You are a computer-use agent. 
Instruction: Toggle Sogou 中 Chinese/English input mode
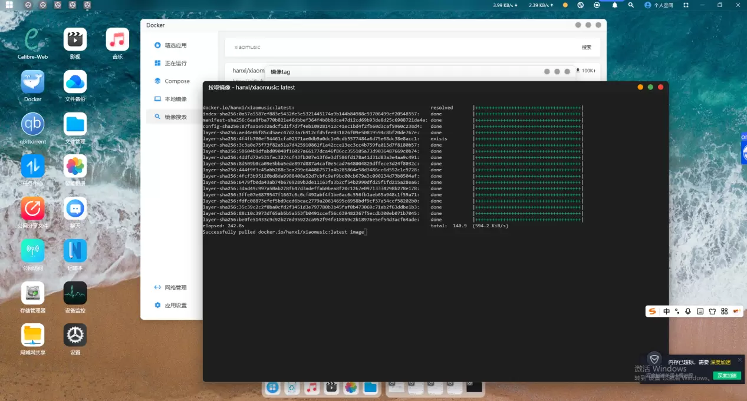666,311
